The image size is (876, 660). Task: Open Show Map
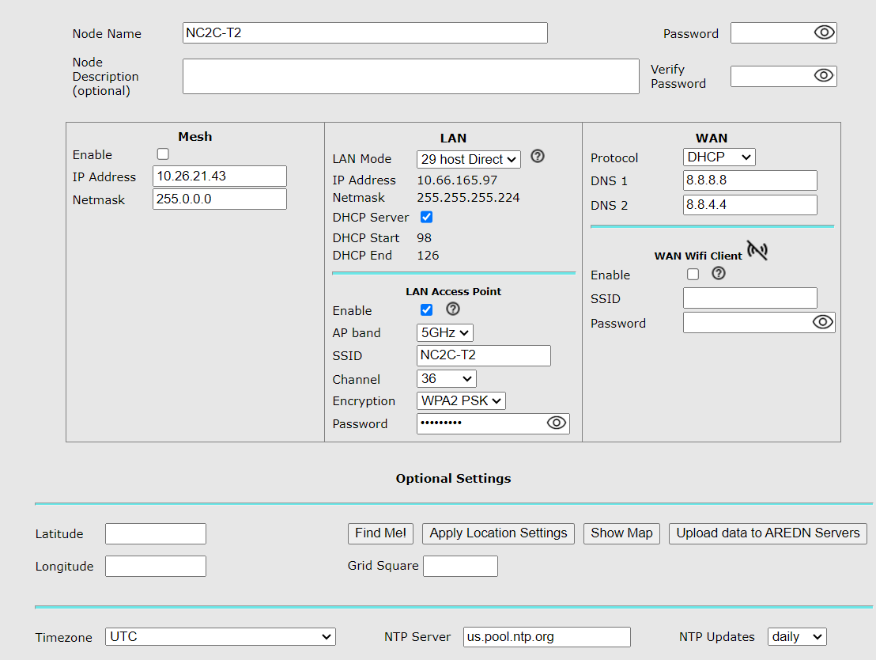point(621,533)
